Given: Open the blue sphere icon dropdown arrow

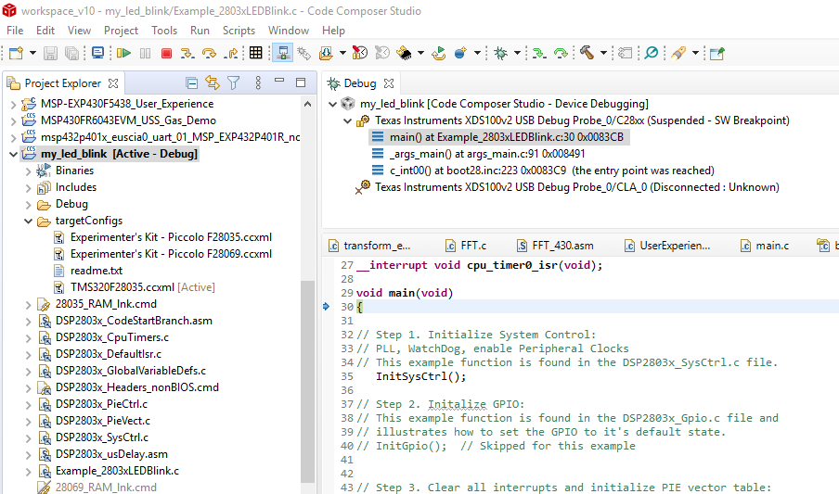Looking at the screenshot, I should (477, 53).
